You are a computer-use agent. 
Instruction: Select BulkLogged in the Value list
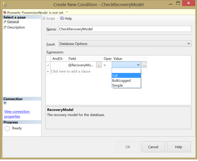pos(126,80)
